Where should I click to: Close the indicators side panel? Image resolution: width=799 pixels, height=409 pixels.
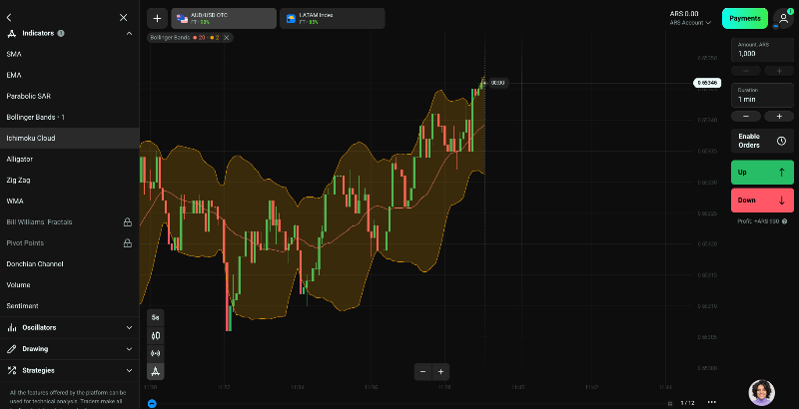pyautogui.click(x=123, y=17)
